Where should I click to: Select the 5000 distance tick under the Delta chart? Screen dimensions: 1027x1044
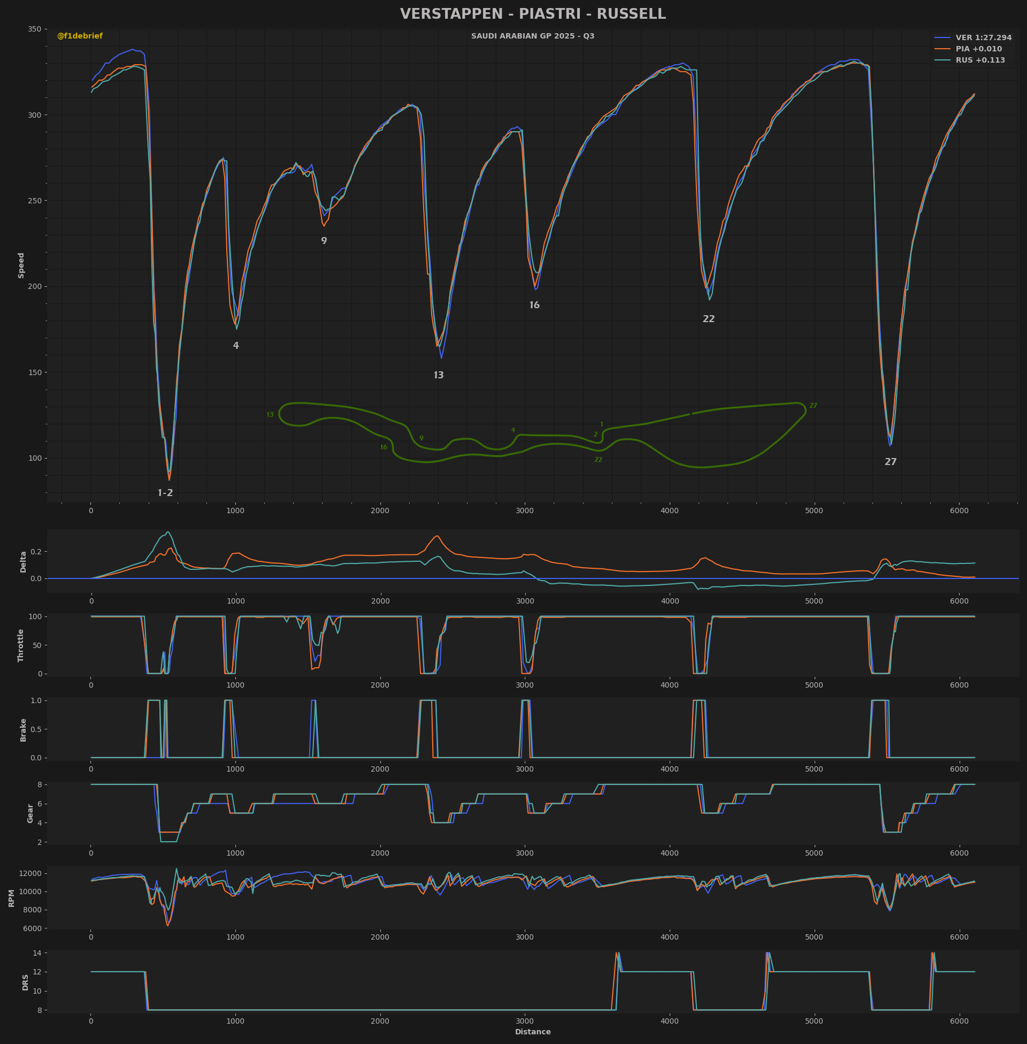click(x=815, y=601)
